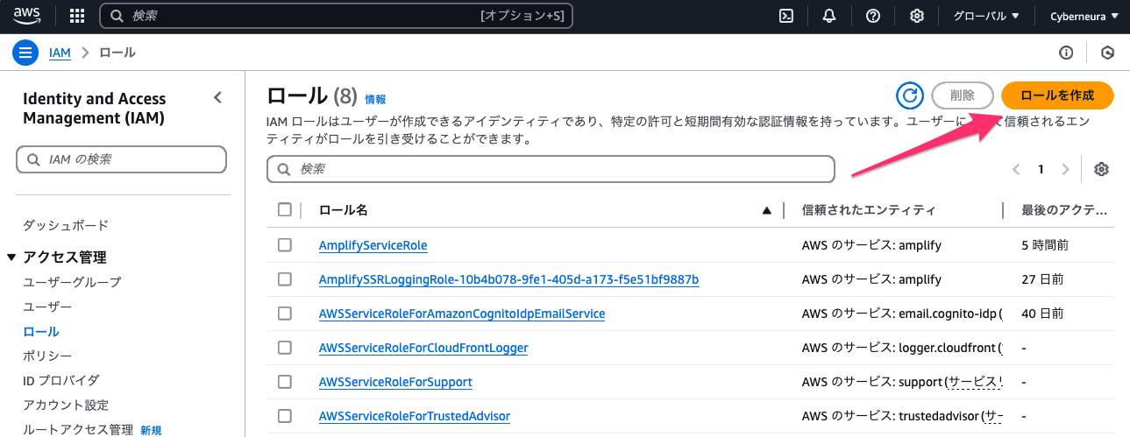Click the 信頼されたエンティティ column header
The width and height of the screenshot is (1130, 437).
(x=869, y=210)
